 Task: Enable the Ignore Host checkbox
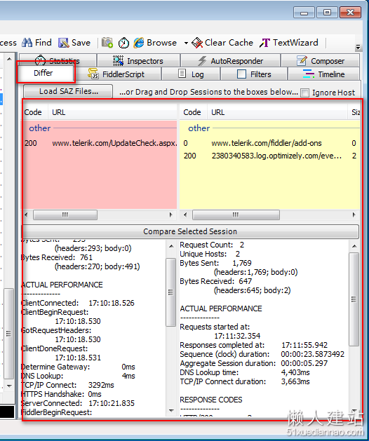pyautogui.click(x=305, y=93)
